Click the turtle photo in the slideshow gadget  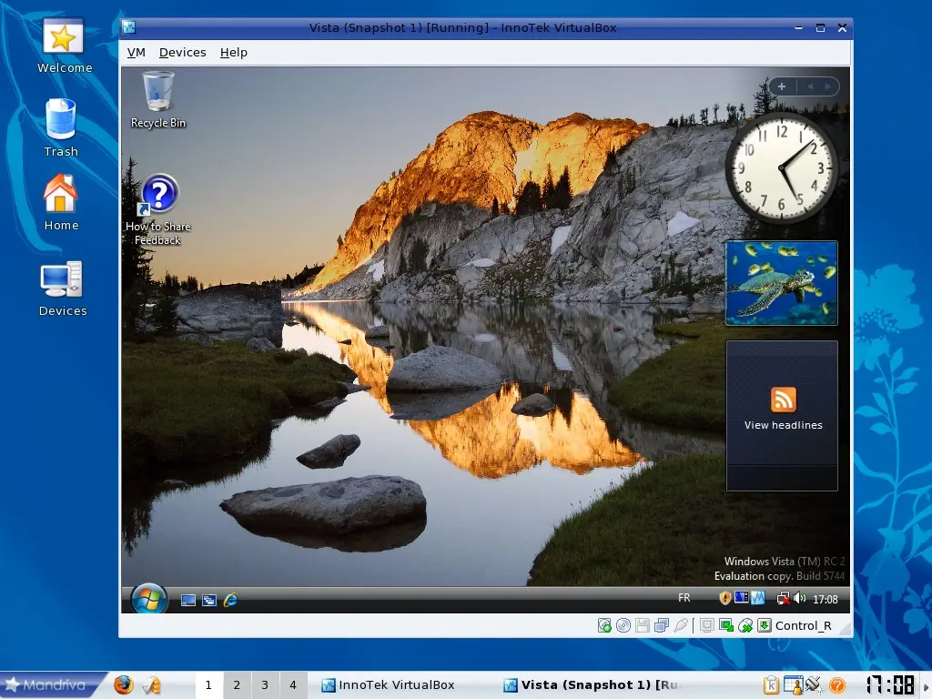781,282
